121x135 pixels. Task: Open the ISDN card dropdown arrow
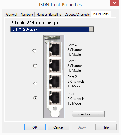pos(91,29)
